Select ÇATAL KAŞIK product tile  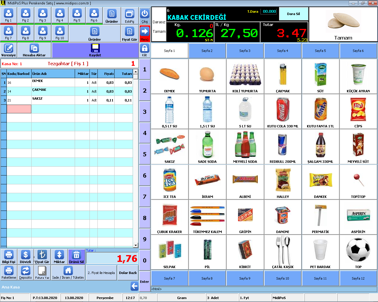283,252
